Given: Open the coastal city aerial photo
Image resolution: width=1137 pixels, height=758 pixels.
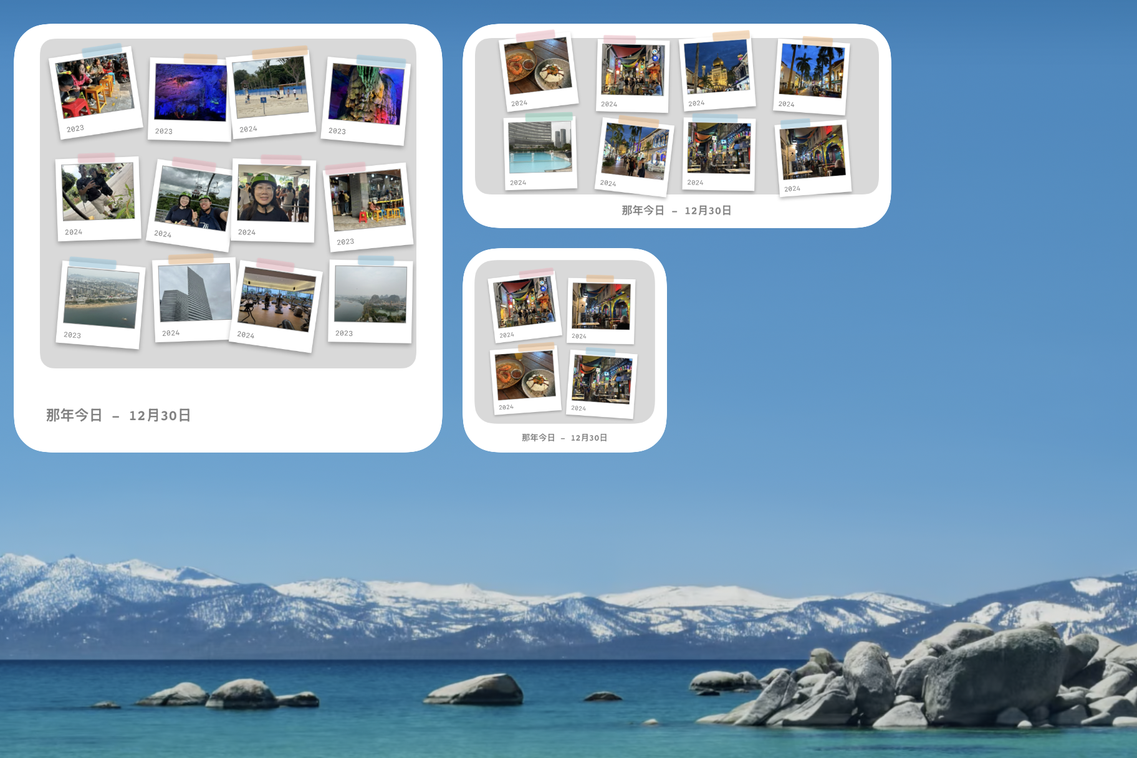Looking at the screenshot, I should pos(100,298).
